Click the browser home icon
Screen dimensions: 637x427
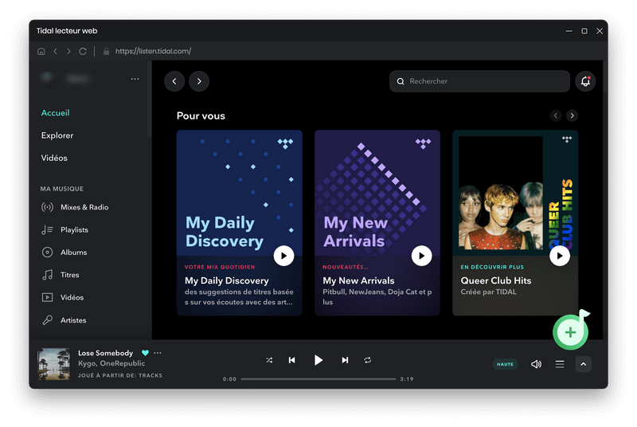point(41,51)
